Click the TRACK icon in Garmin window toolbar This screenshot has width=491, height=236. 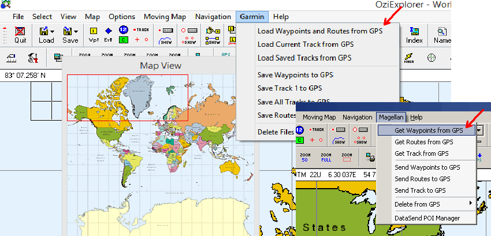(x=141, y=30)
